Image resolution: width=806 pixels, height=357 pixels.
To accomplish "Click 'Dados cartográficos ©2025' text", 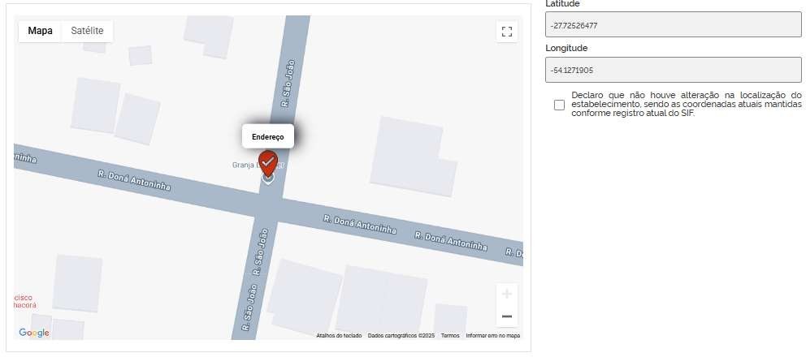I will (401, 336).
